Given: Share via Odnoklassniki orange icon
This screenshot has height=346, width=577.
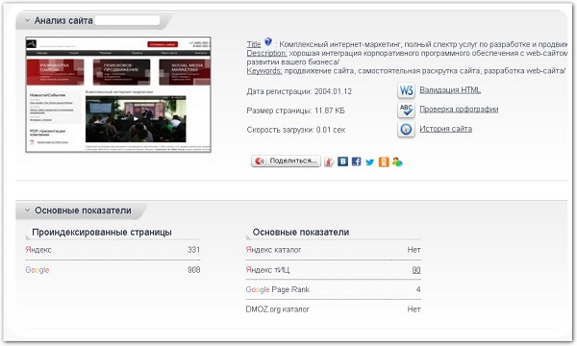Looking at the screenshot, I should (x=384, y=161).
